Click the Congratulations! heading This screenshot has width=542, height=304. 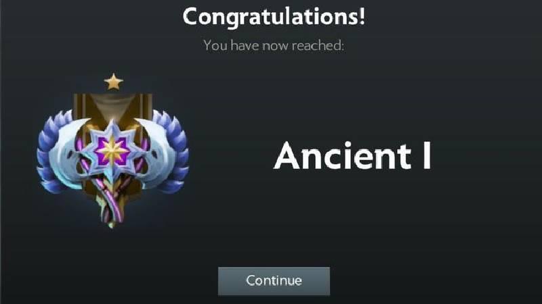[x=274, y=16]
